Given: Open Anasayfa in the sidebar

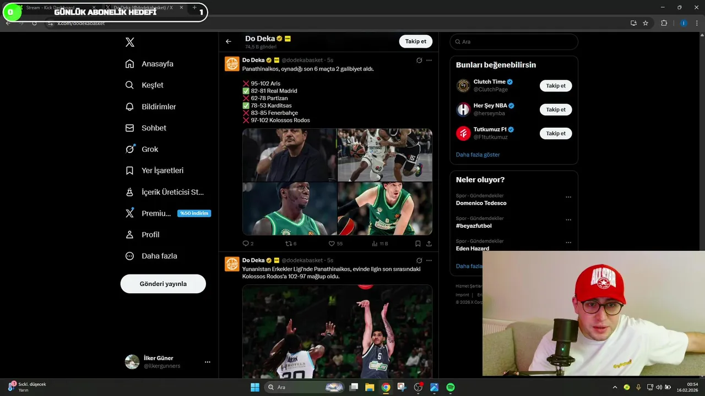Looking at the screenshot, I should 149,64.
